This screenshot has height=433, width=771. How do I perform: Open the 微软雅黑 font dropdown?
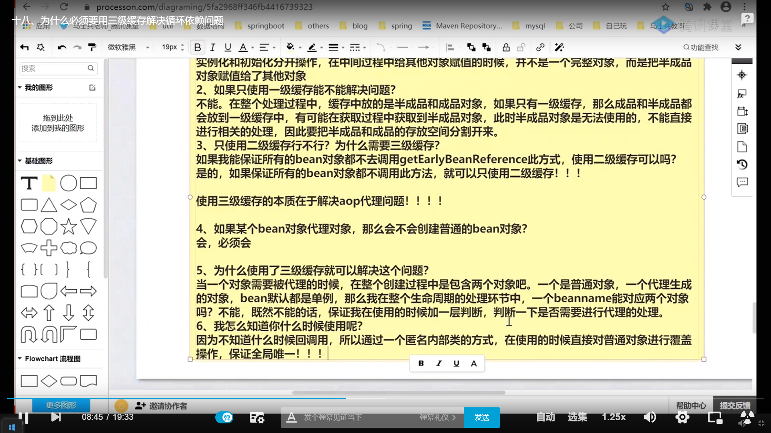(x=128, y=47)
